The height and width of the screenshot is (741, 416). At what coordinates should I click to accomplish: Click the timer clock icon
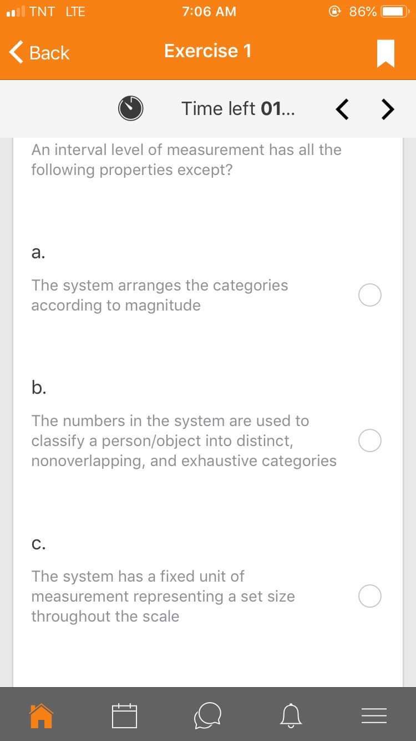[x=131, y=108]
